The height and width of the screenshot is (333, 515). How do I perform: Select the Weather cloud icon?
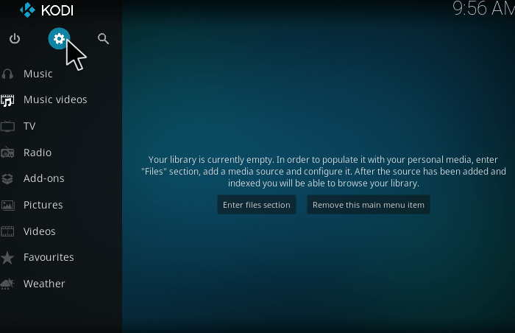coord(7,284)
